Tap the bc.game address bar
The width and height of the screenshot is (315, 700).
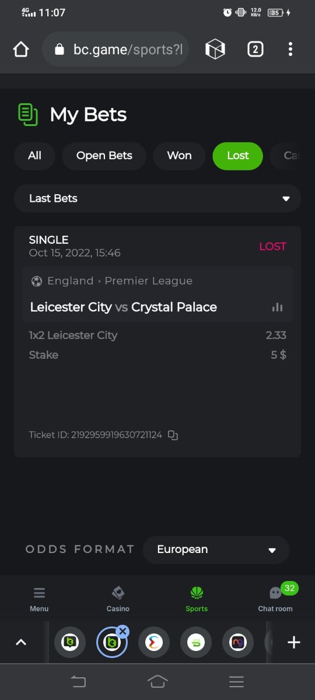116,50
